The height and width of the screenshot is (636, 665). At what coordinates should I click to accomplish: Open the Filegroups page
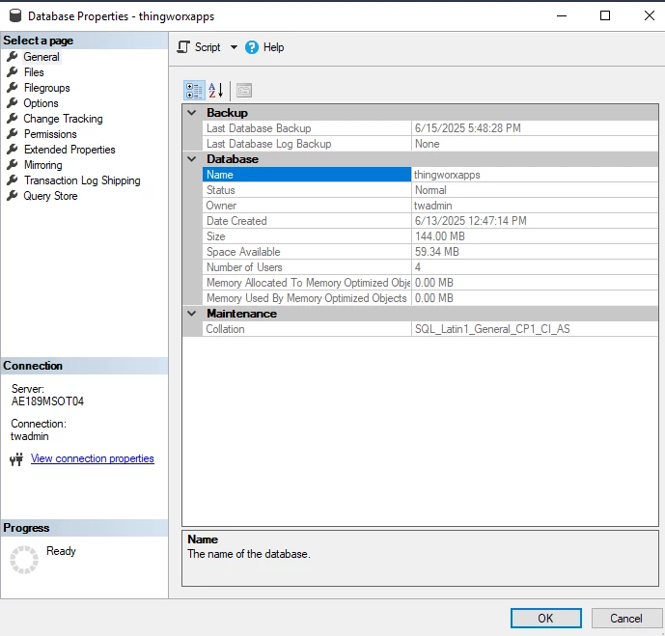46,88
